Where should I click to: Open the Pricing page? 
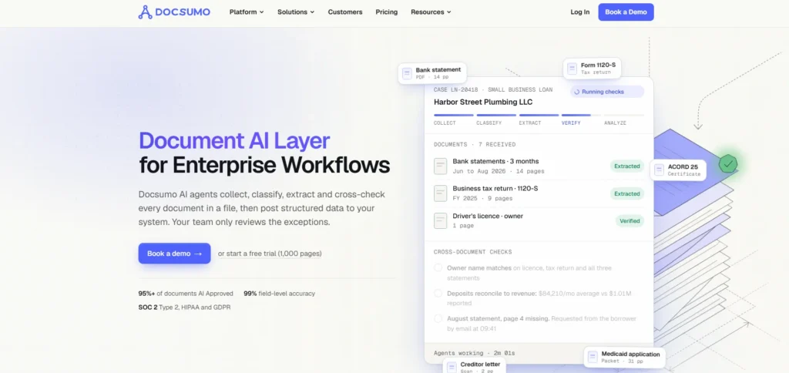coord(387,12)
